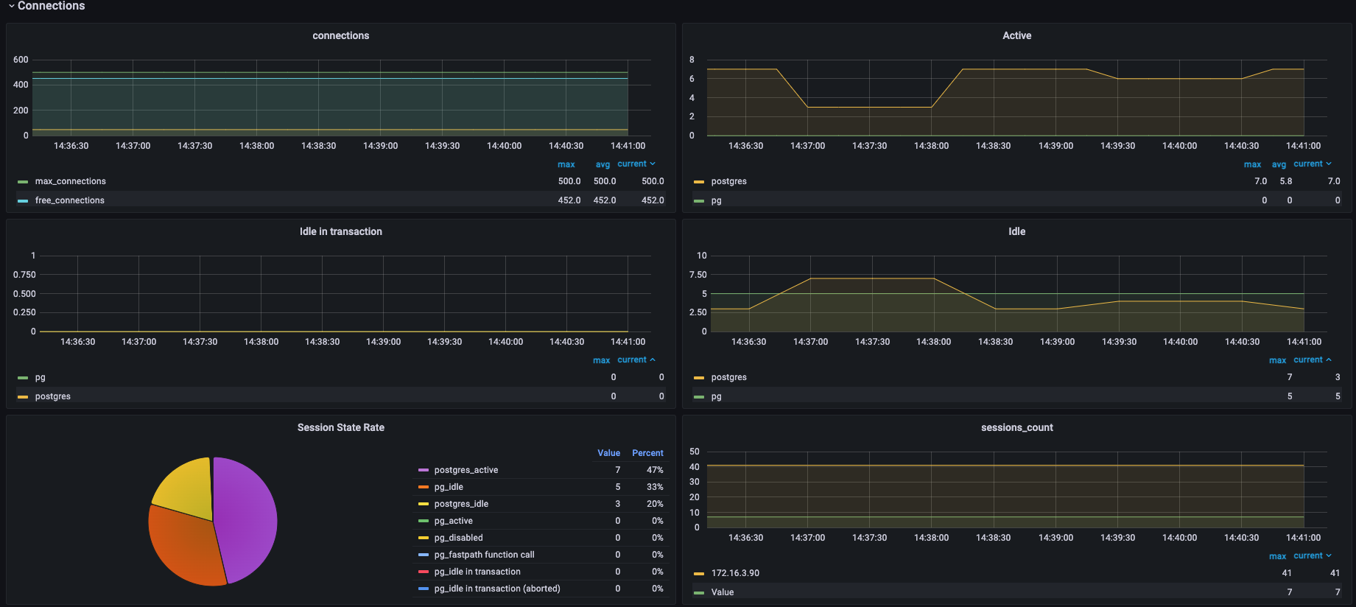
Task: Click 5.8 avg value for postgres Active
Action: coord(1285,181)
